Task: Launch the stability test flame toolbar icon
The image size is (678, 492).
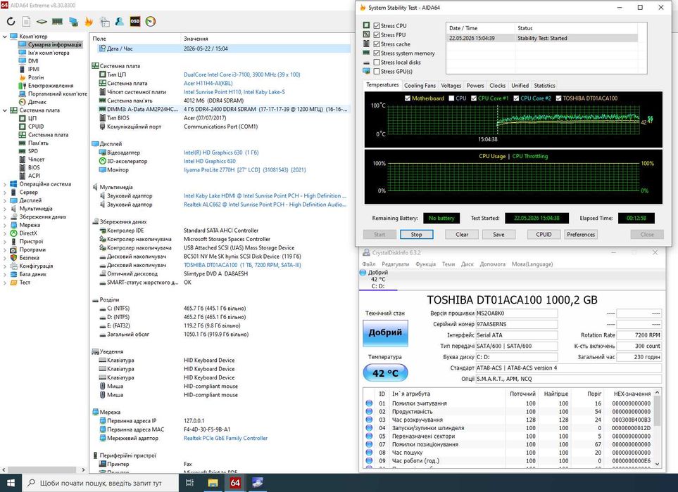Action: pos(89,21)
